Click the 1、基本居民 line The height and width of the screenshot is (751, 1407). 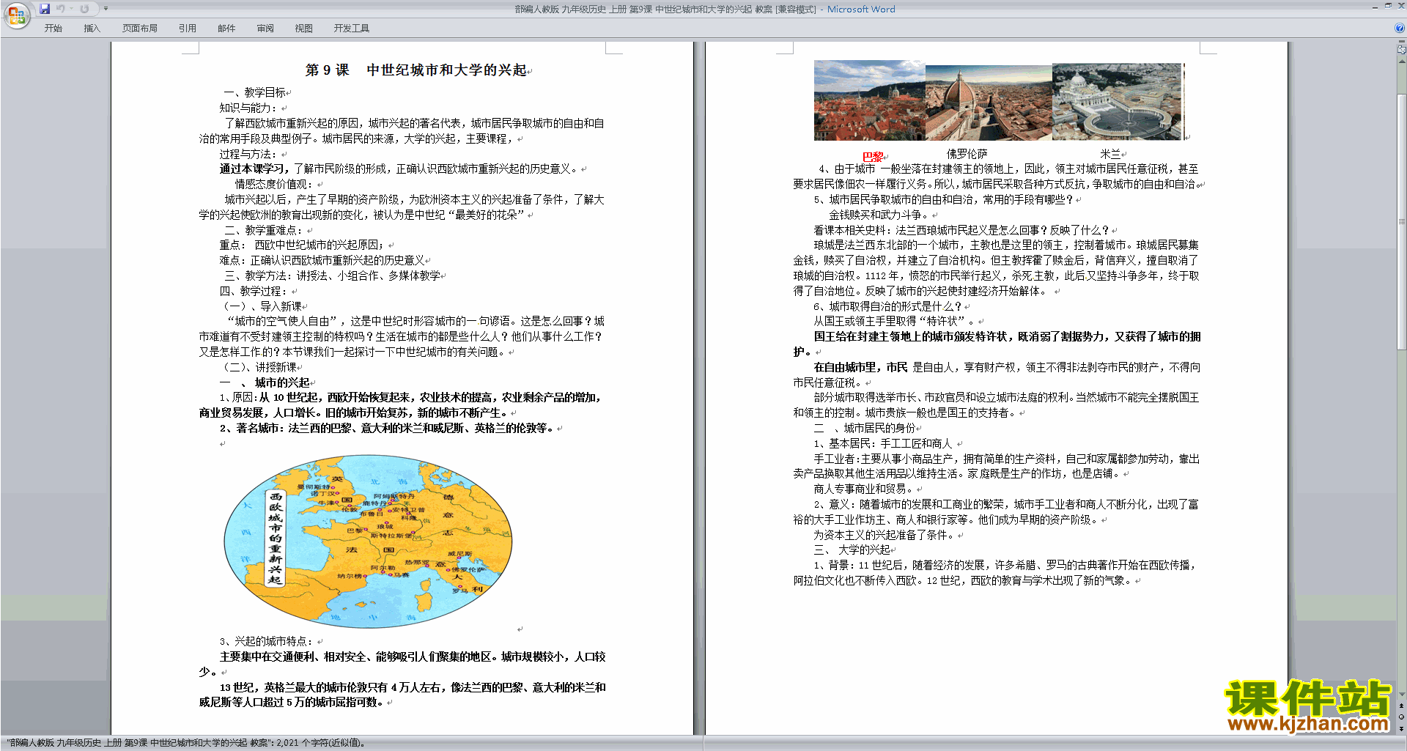pyautogui.click(x=884, y=443)
